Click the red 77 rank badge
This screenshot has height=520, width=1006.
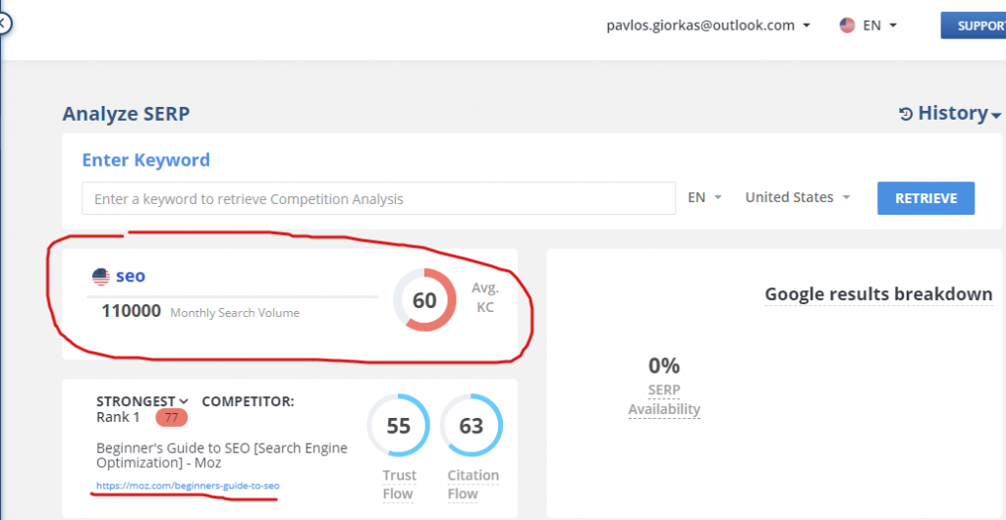(171, 418)
